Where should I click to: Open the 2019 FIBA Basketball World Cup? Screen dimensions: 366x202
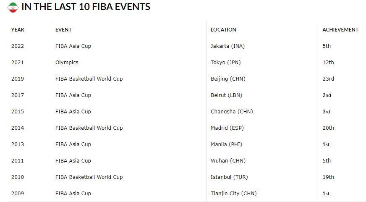(89, 79)
